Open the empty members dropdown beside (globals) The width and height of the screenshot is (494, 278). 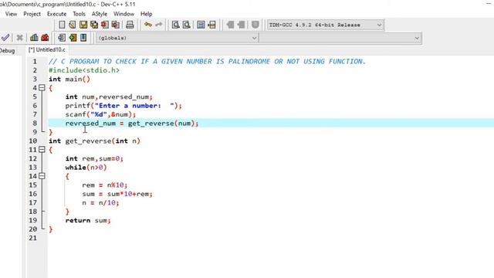coord(340,38)
